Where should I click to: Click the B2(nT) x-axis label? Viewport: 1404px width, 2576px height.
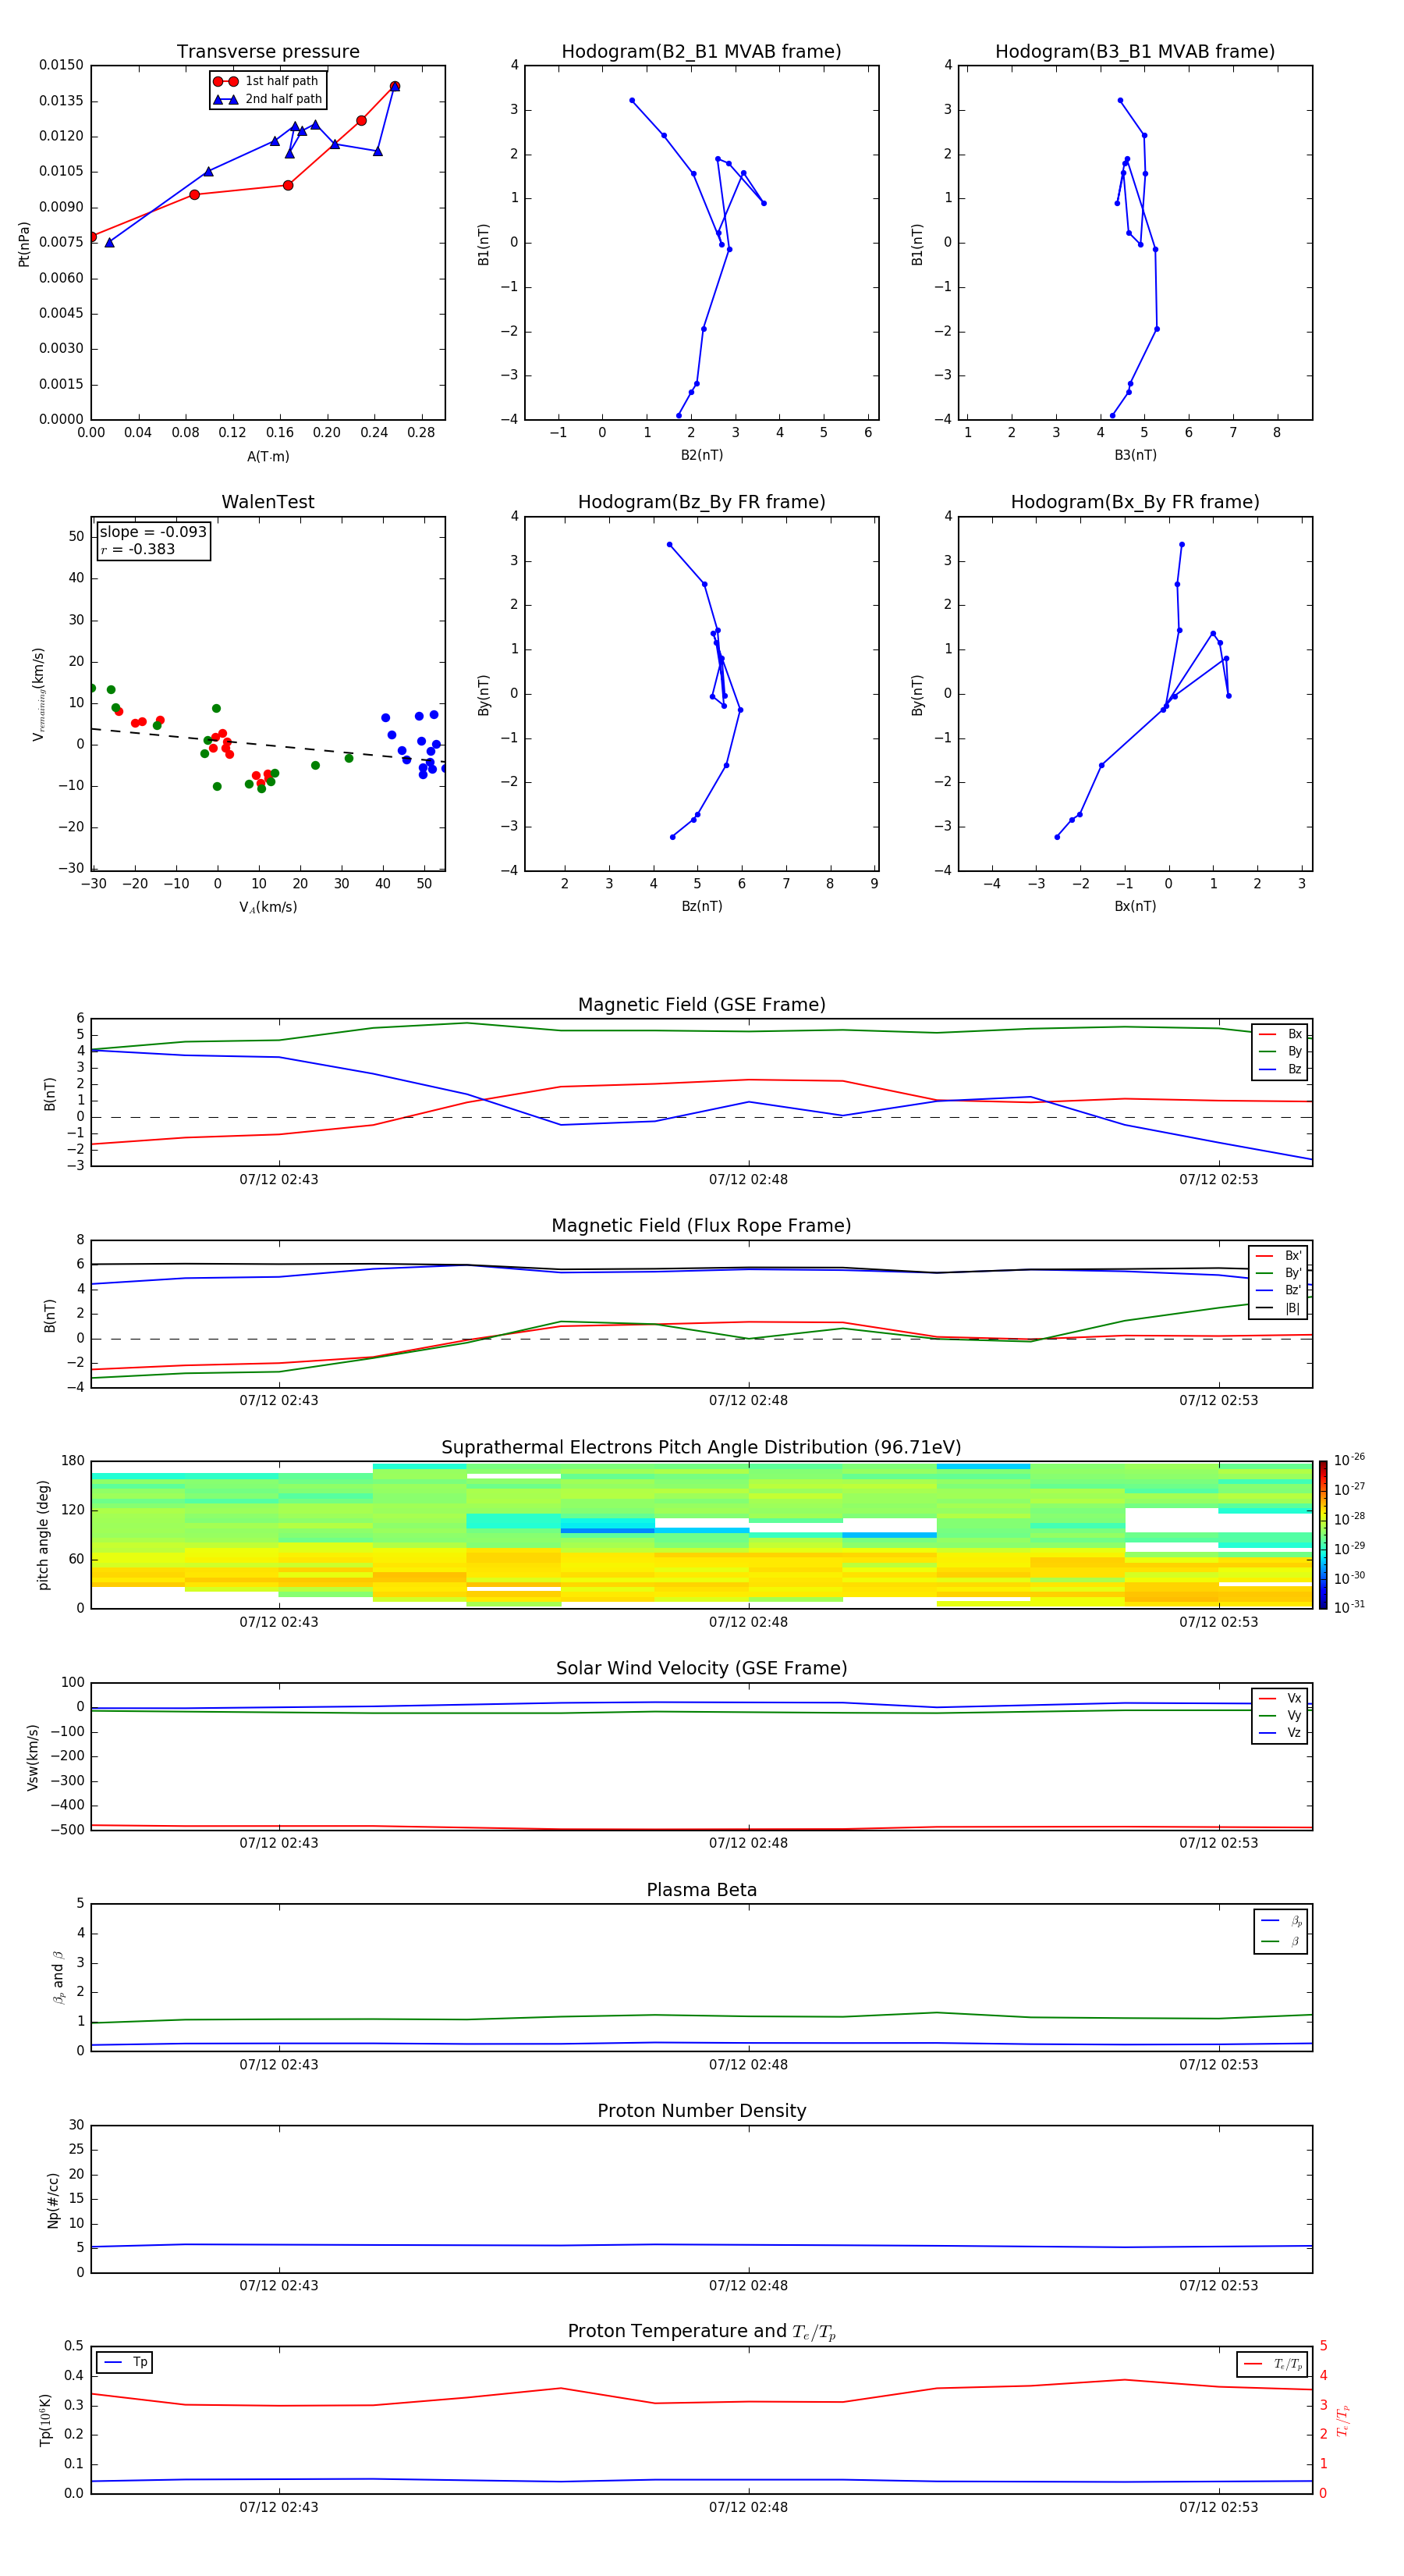point(701,455)
